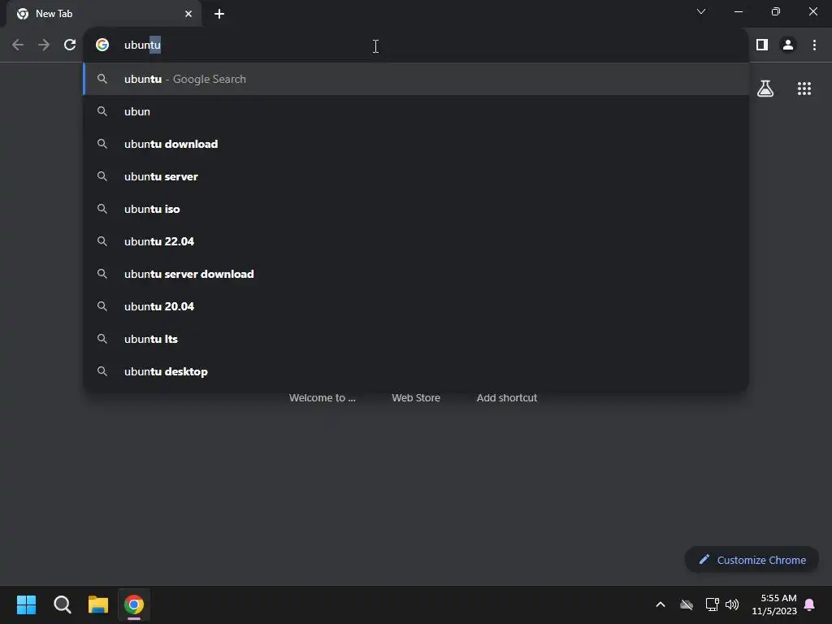Reload the page with refresh icon

pyautogui.click(x=70, y=45)
